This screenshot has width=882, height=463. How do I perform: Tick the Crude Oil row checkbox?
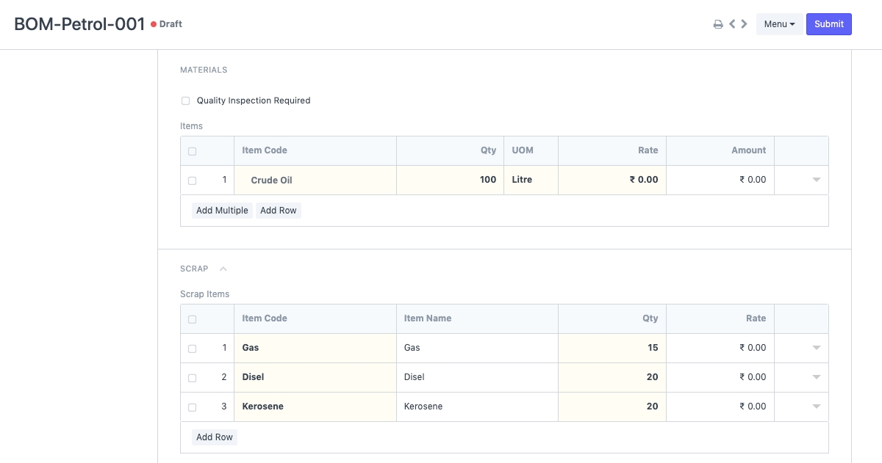coord(193,181)
